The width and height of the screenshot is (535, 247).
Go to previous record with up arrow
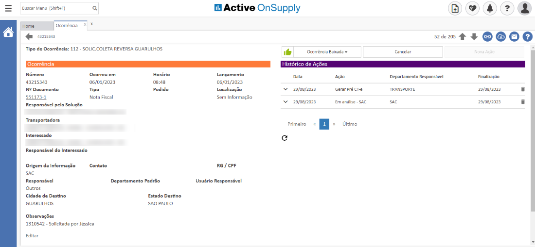coord(463,36)
